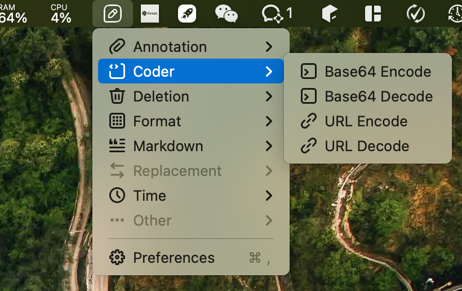Expand the chevron on the Time row
This screenshot has width=462, height=291.
tap(269, 195)
